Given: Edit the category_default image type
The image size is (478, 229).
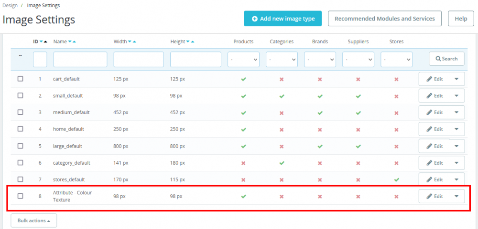Looking at the screenshot, I should [435, 163].
